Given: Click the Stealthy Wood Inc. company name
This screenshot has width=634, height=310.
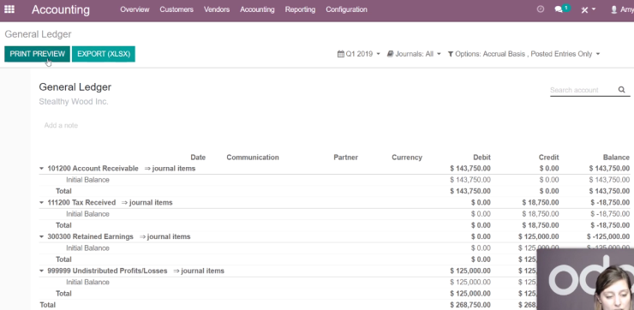Looking at the screenshot, I should pos(74,102).
